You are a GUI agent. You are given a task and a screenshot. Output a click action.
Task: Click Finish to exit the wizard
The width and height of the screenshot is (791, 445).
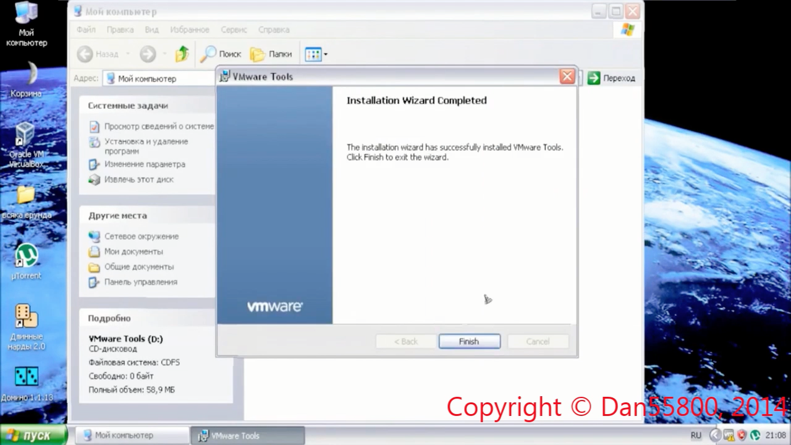click(469, 341)
